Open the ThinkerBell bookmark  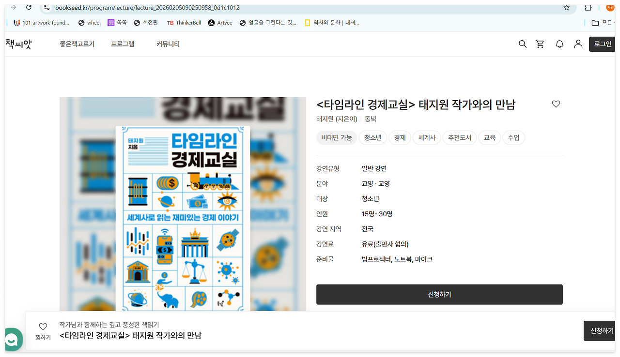click(184, 23)
